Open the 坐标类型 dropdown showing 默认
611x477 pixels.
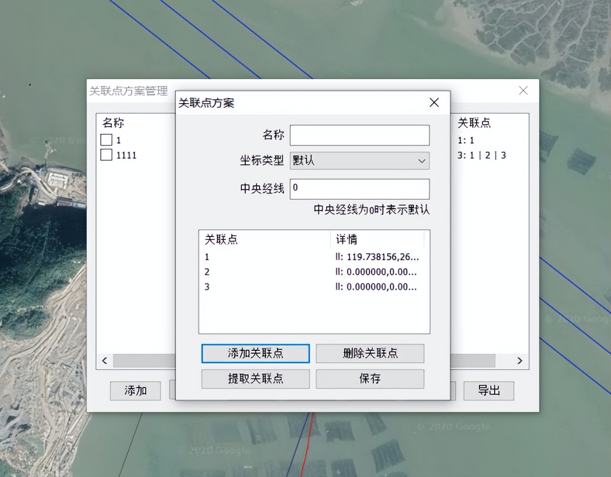pyautogui.click(x=359, y=161)
